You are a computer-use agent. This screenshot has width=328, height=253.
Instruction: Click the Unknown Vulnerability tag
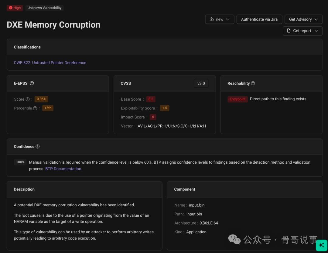click(x=44, y=8)
